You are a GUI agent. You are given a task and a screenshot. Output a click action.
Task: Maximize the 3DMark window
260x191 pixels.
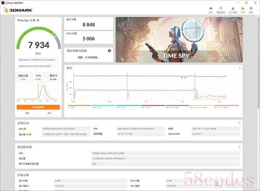click(247, 3)
